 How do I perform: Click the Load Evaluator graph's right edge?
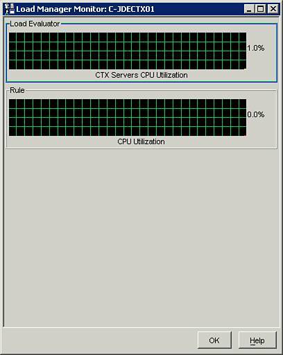pos(246,51)
